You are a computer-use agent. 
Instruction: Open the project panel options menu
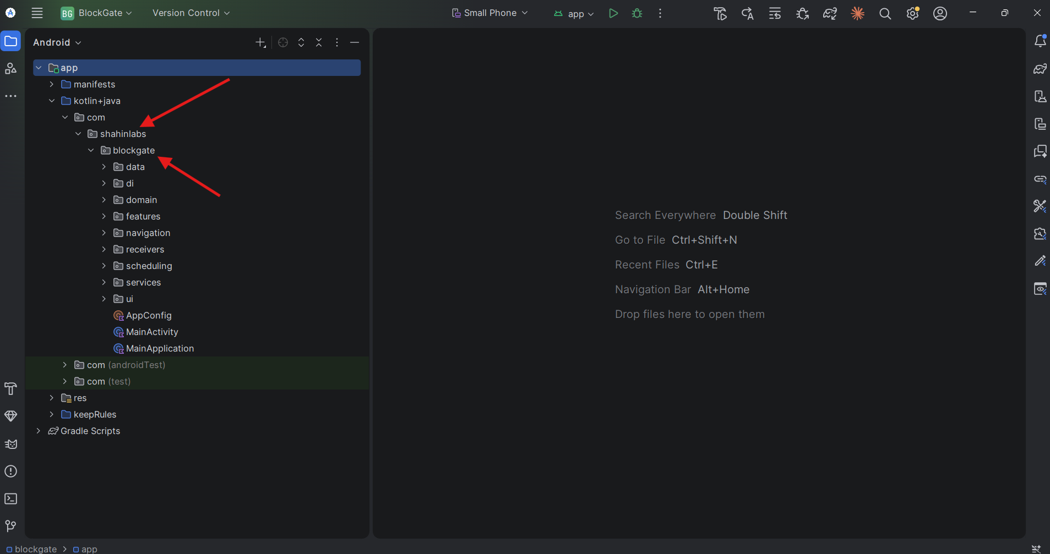pos(337,42)
